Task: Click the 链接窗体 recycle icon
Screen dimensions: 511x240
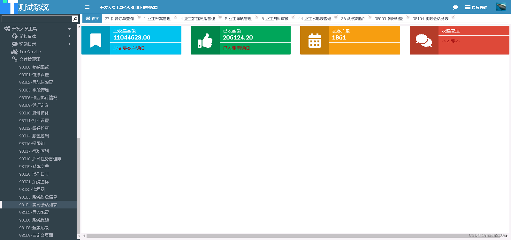Action: point(15,36)
